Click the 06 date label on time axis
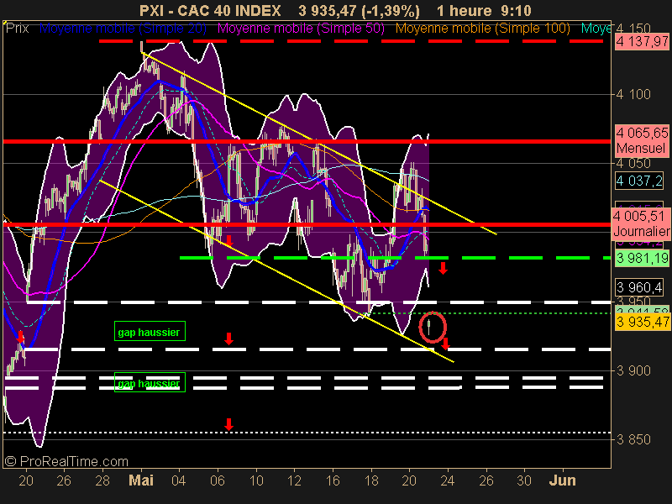This screenshot has height=504, width=672. click(x=218, y=480)
